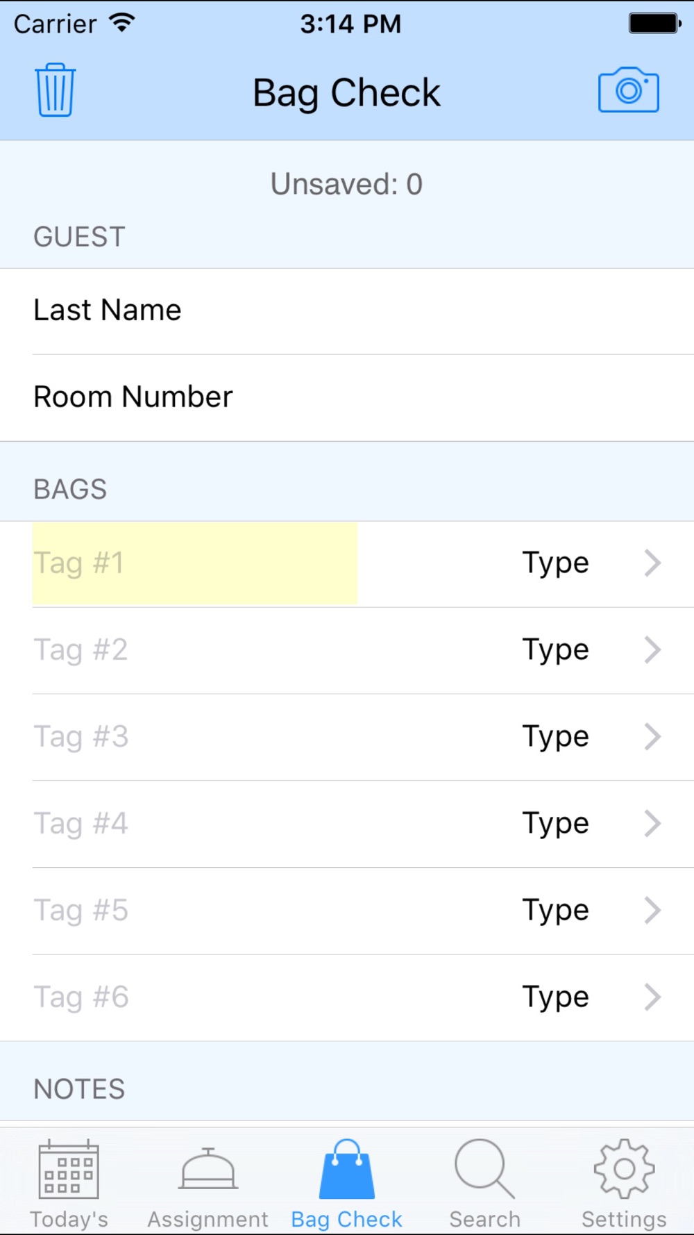Image resolution: width=694 pixels, height=1235 pixels.
Task: Focus the Room Number field
Action: point(347,397)
